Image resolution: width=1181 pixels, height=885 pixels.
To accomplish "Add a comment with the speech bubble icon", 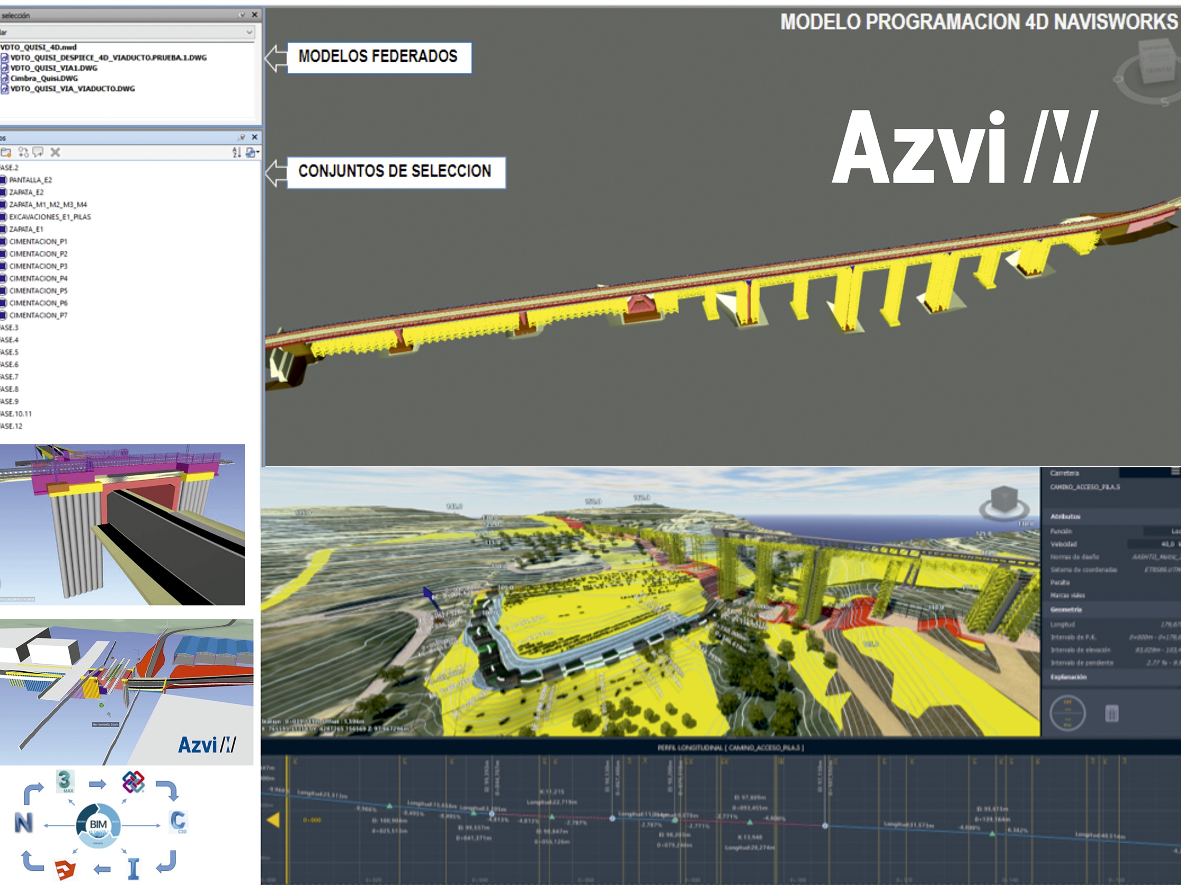I will click(38, 153).
